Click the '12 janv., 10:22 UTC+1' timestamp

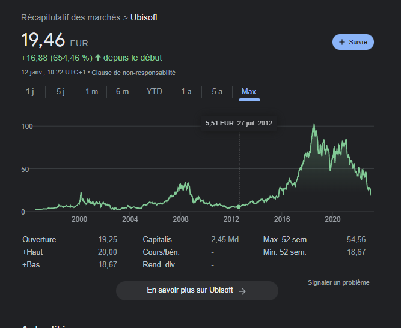point(54,73)
